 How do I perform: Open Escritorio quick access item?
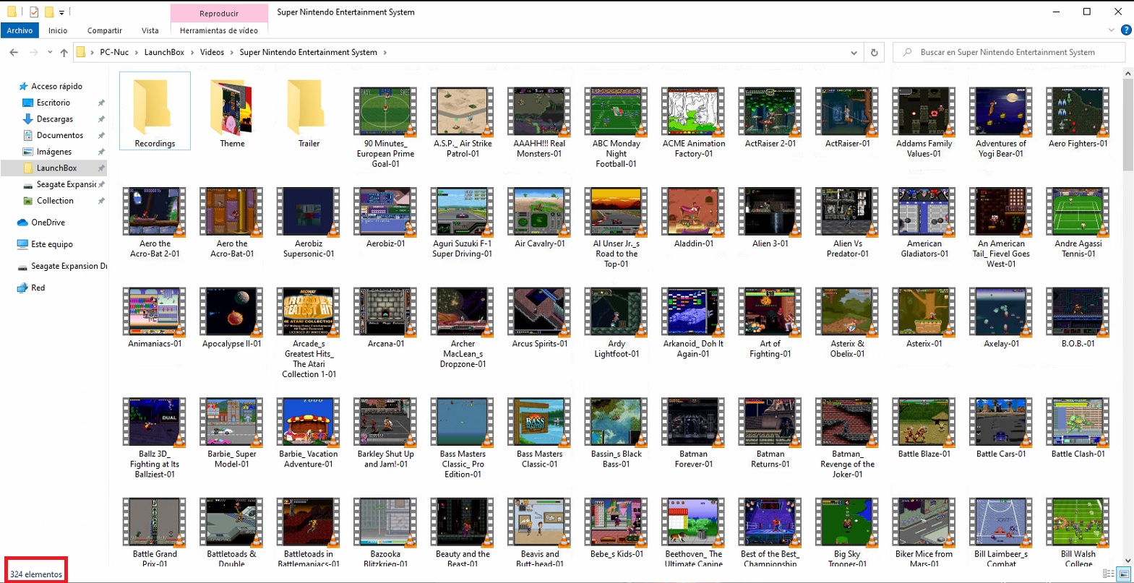tap(53, 103)
